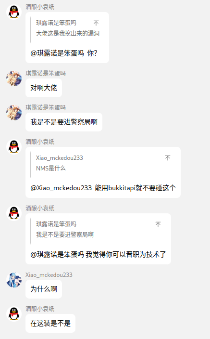Screen dimensions: 210x339
Task: Select the message bubble 为什么啊
Action: coord(44,289)
